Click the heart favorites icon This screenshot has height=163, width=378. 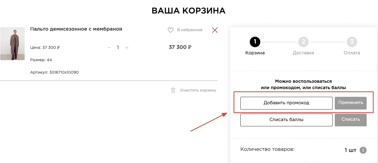(x=171, y=30)
